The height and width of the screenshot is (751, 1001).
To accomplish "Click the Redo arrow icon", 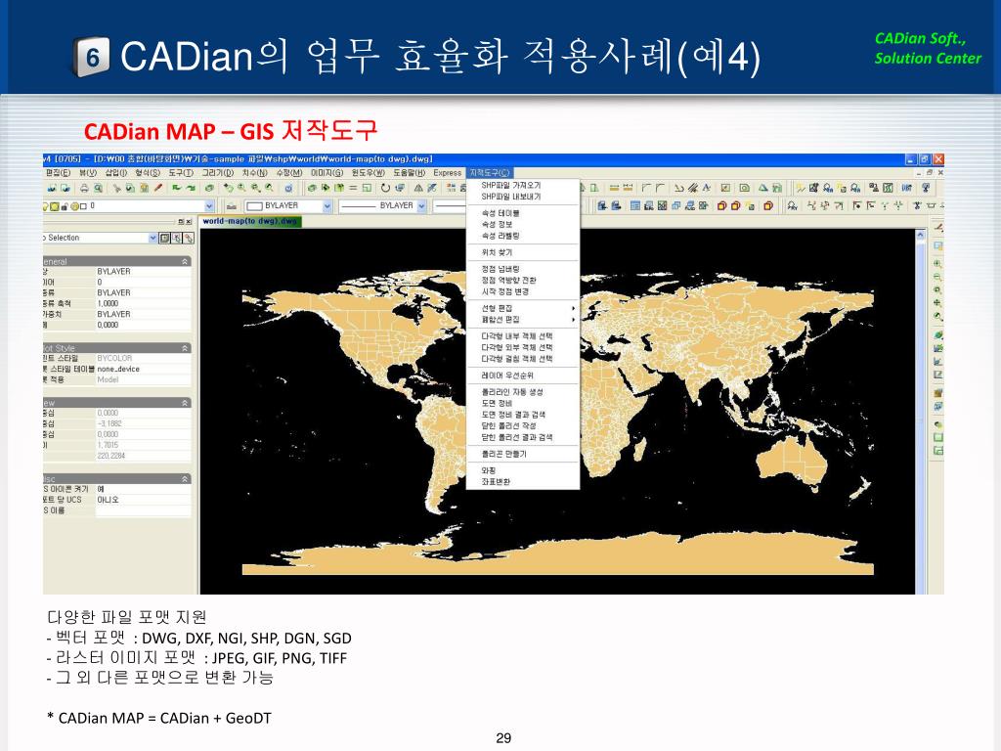I will pyautogui.click(x=191, y=189).
